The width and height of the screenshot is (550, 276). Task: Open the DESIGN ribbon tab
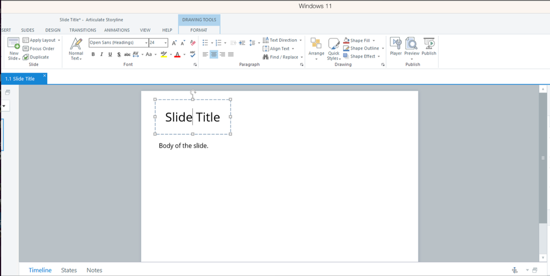pyautogui.click(x=53, y=30)
